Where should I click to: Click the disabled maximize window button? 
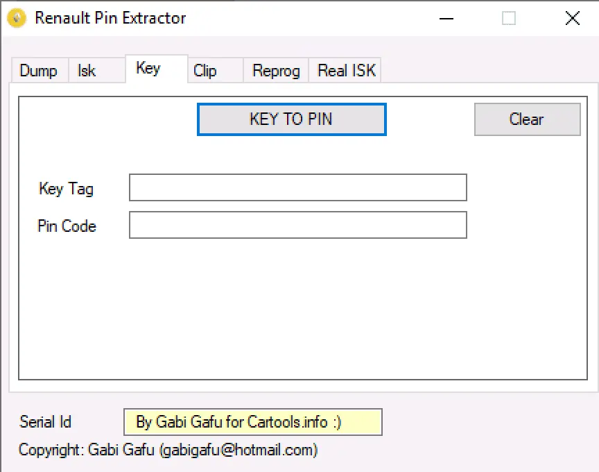[x=508, y=18]
